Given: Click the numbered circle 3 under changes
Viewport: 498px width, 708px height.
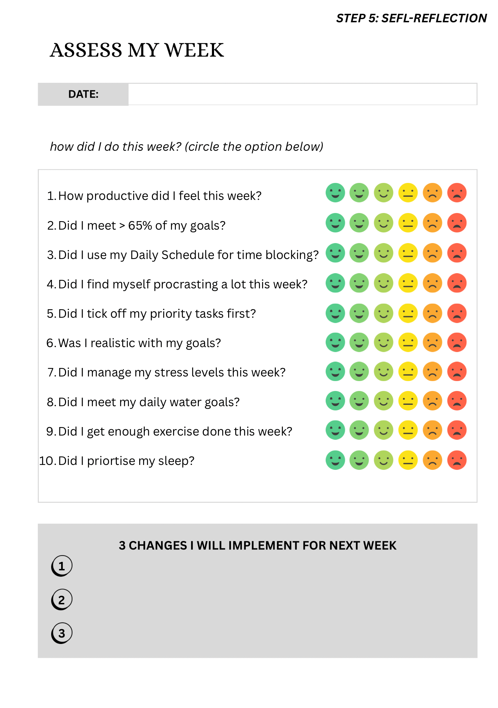Looking at the screenshot, I should 62,633.
